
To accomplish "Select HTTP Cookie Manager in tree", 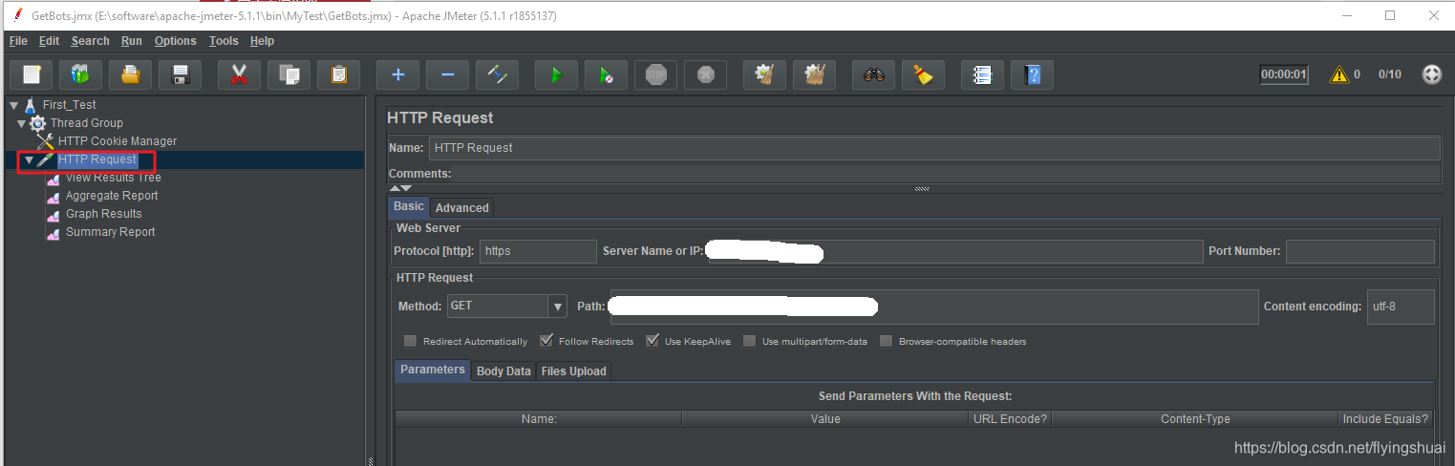I will tap(117, 141).
